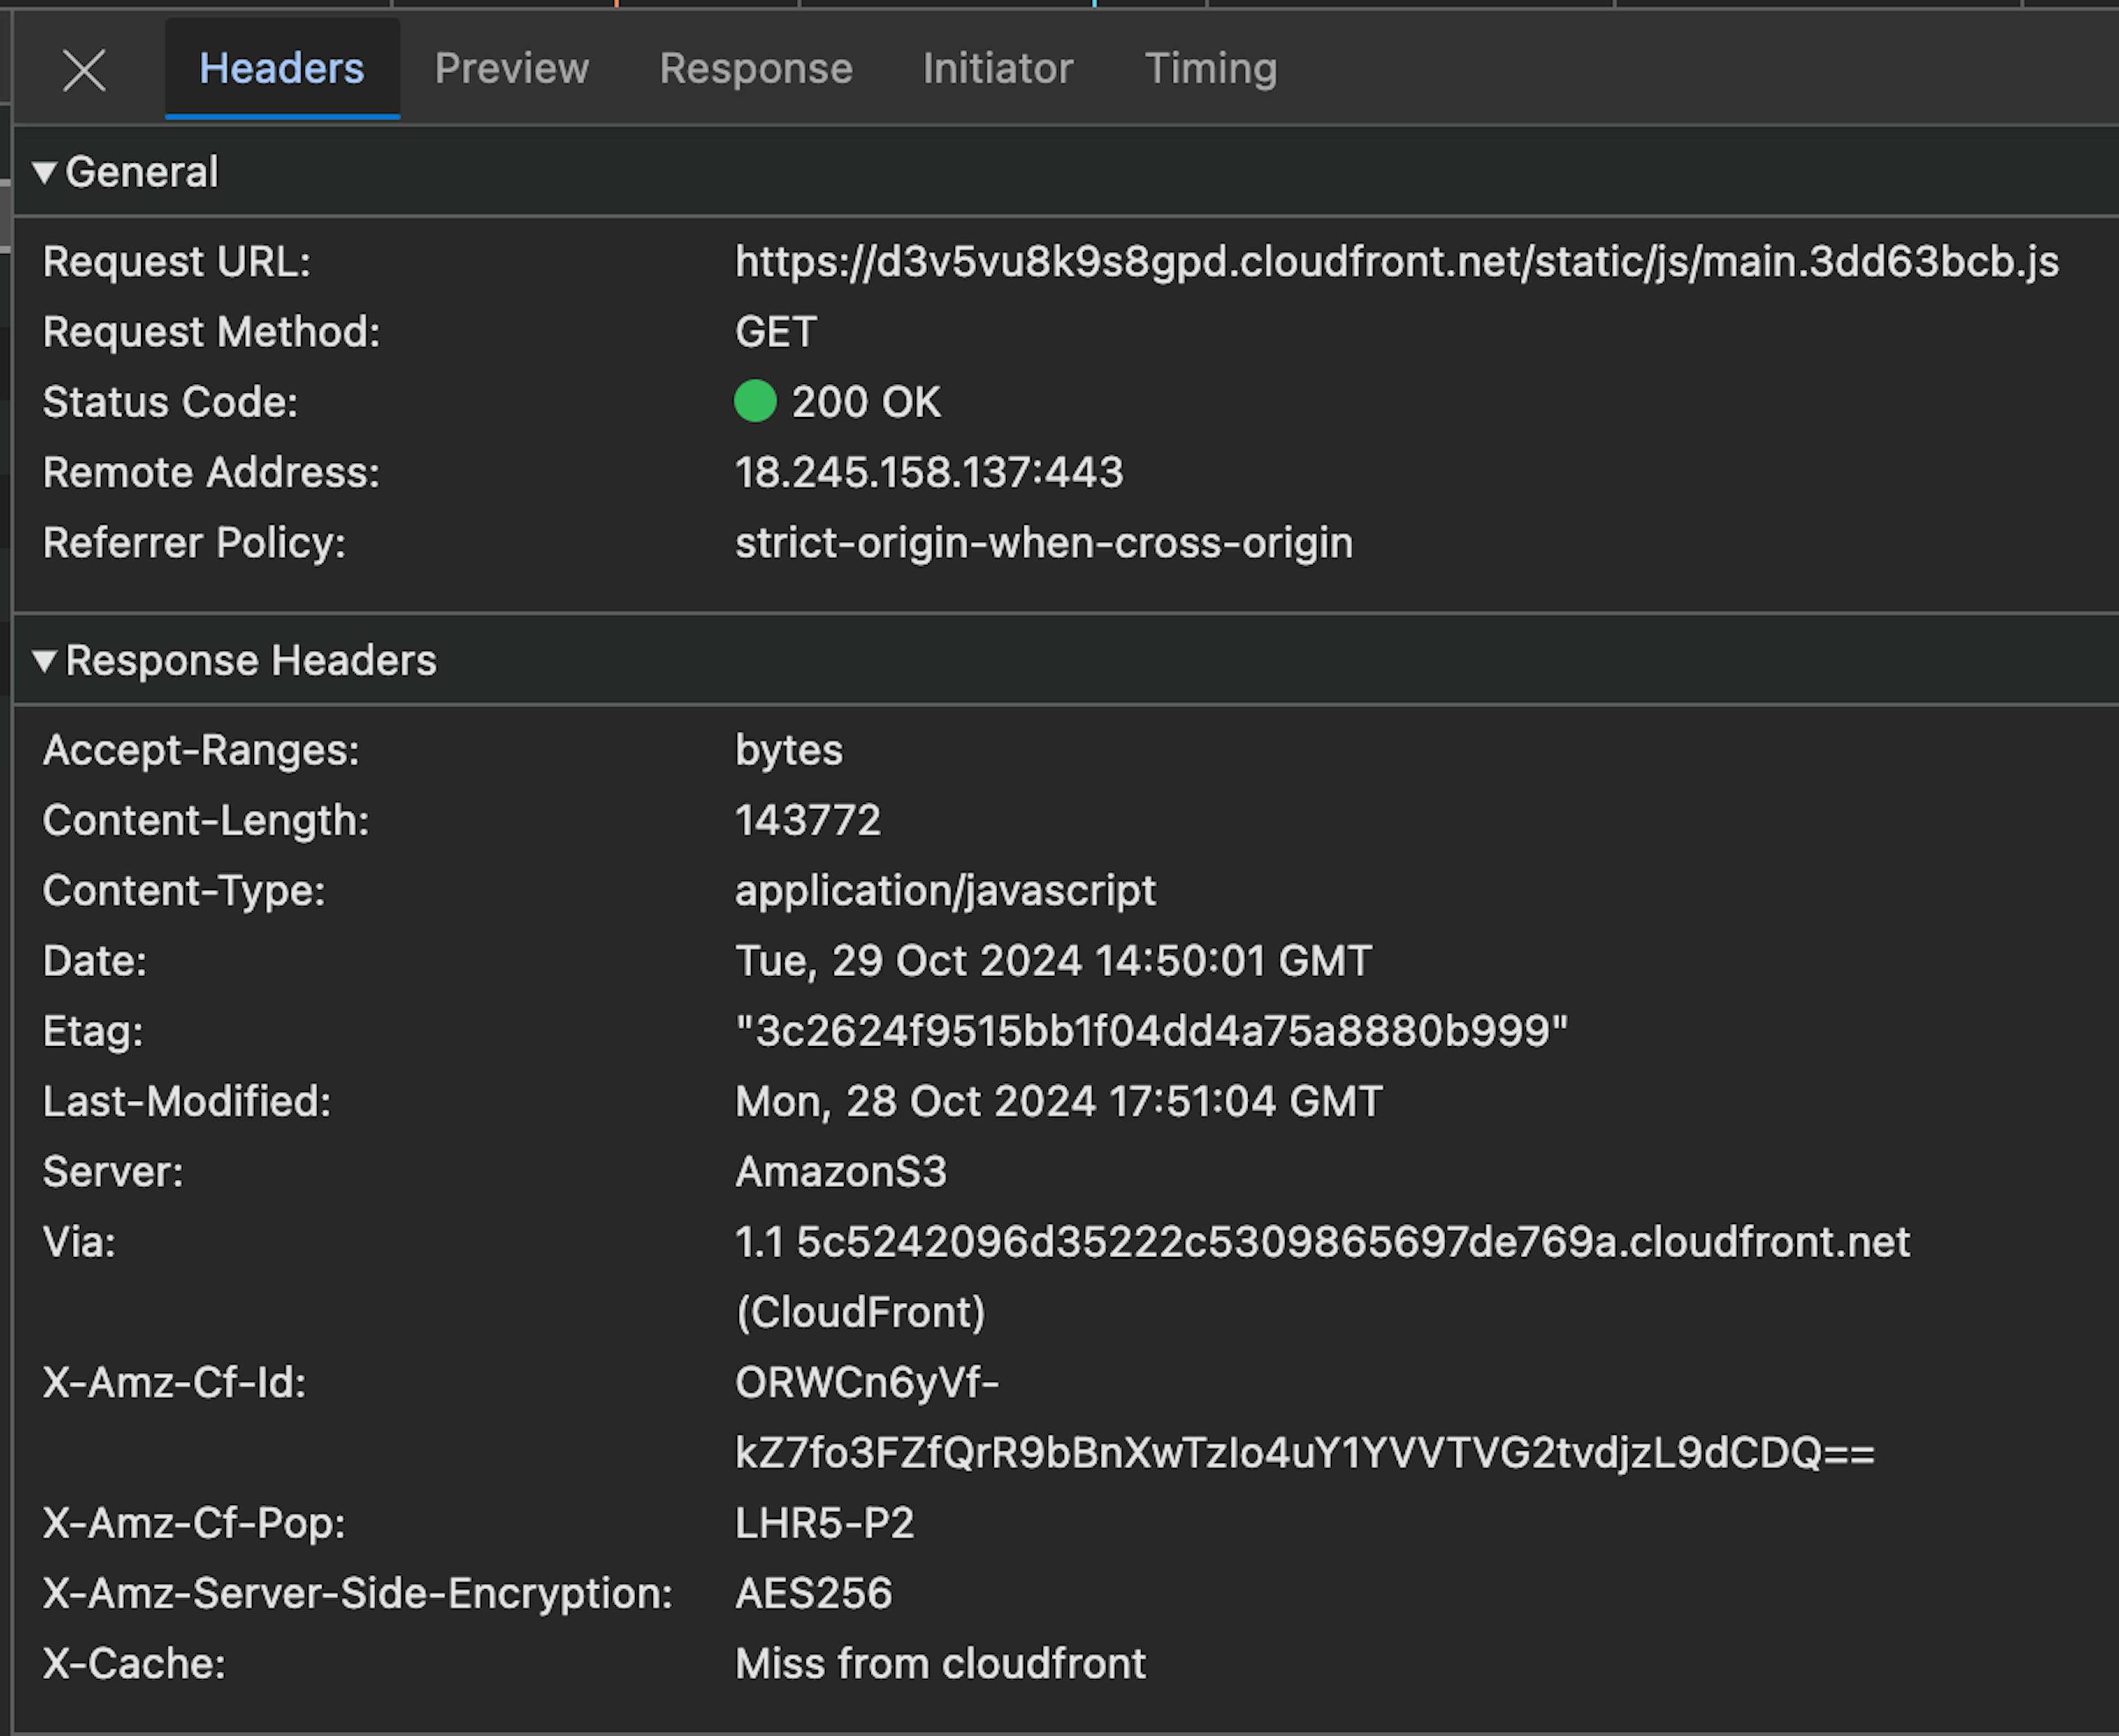Select the LHR5-P2 pop value
The width and height of the screenshot is (2119, 1736).
[825, 1523]
